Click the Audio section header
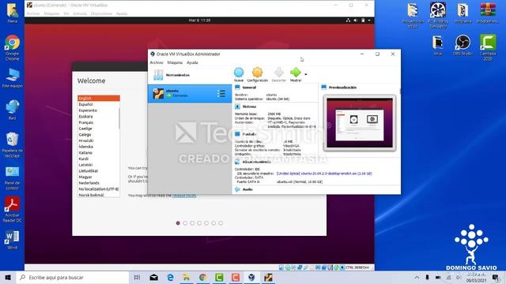 click(247, 189)
